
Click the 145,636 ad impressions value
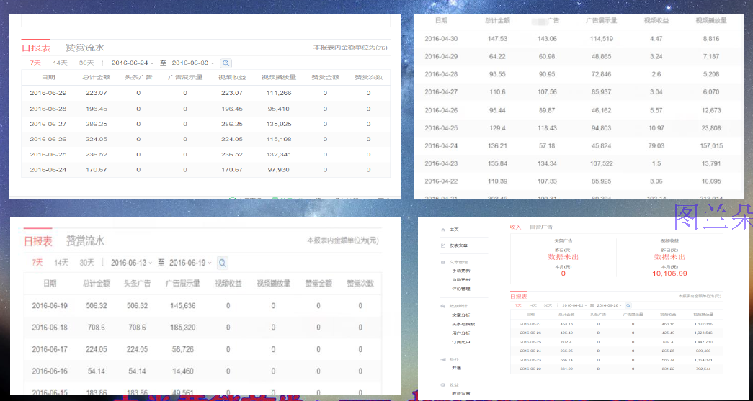tap(182, 305)
